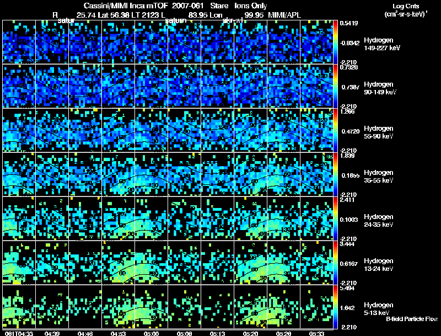This screenshot has width=441, height=336.
Task: Click the skr-w1 label above the panels
Action: [233, 20]
